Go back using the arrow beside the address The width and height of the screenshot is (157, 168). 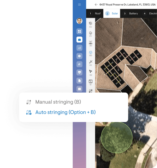point(96,4)
